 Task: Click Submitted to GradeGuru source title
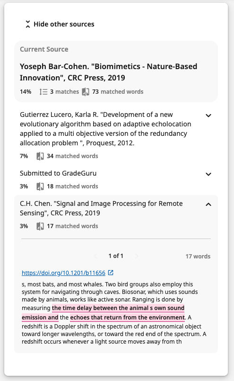58,173
